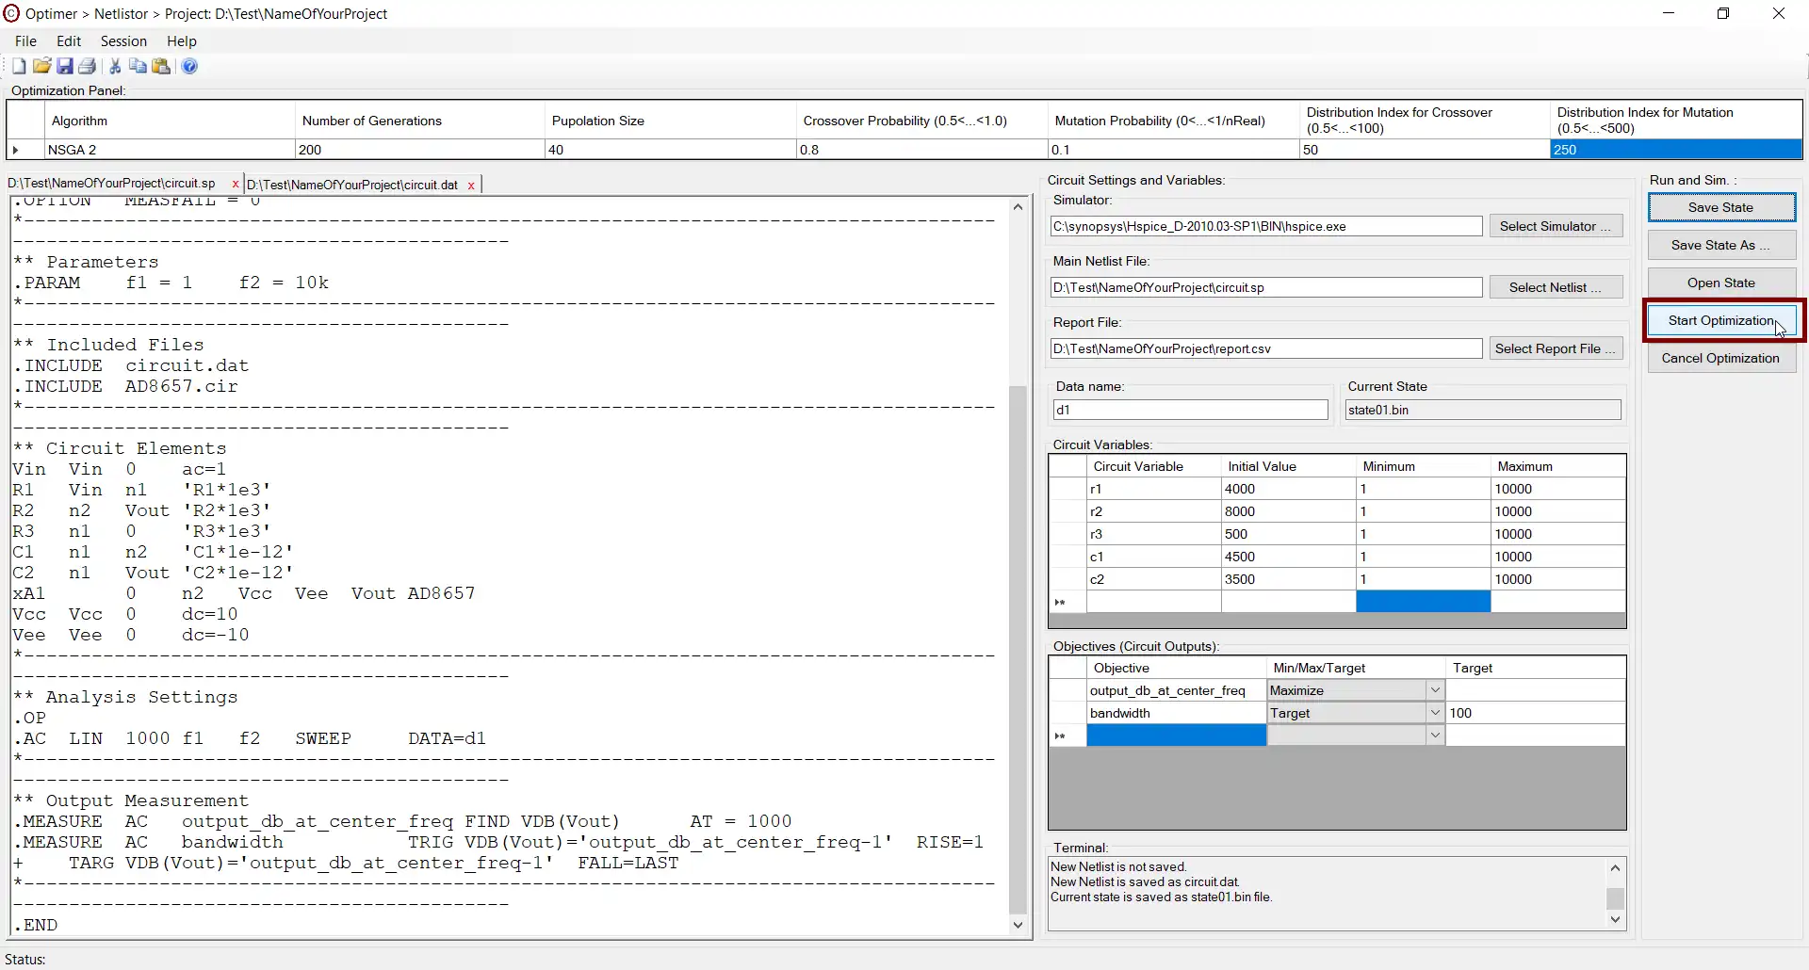Click the Save floppy disk toolbar icon

coord(65,66)
